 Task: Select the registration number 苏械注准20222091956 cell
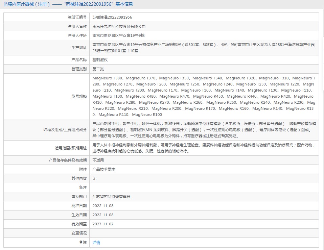(x=112, y=17)
